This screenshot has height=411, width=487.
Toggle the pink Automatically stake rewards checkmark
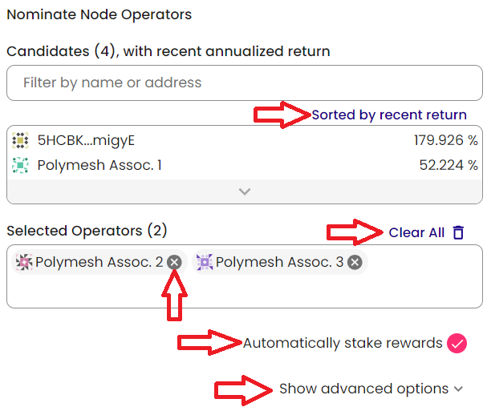tap(457, 343)
